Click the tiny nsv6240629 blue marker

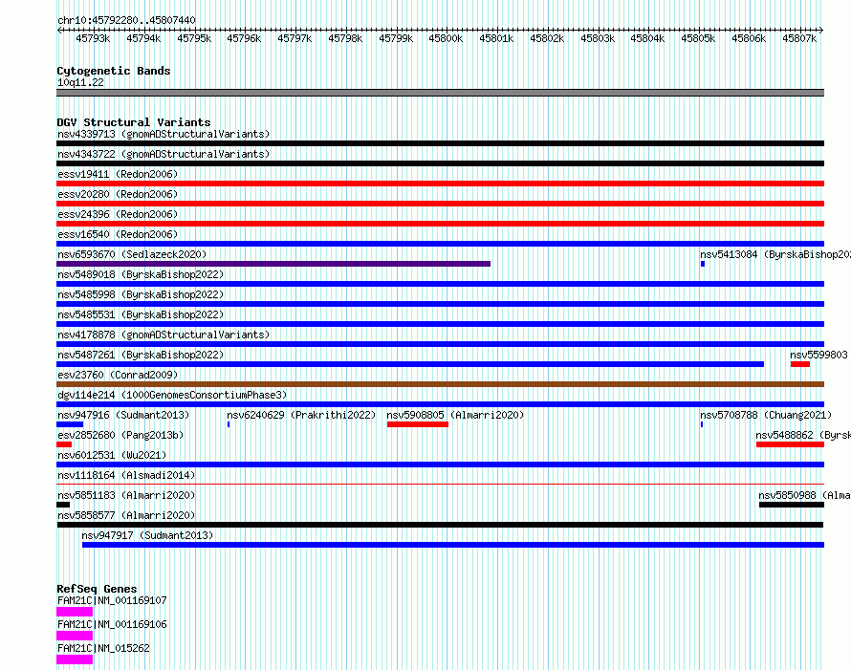[x=229, y=424]
